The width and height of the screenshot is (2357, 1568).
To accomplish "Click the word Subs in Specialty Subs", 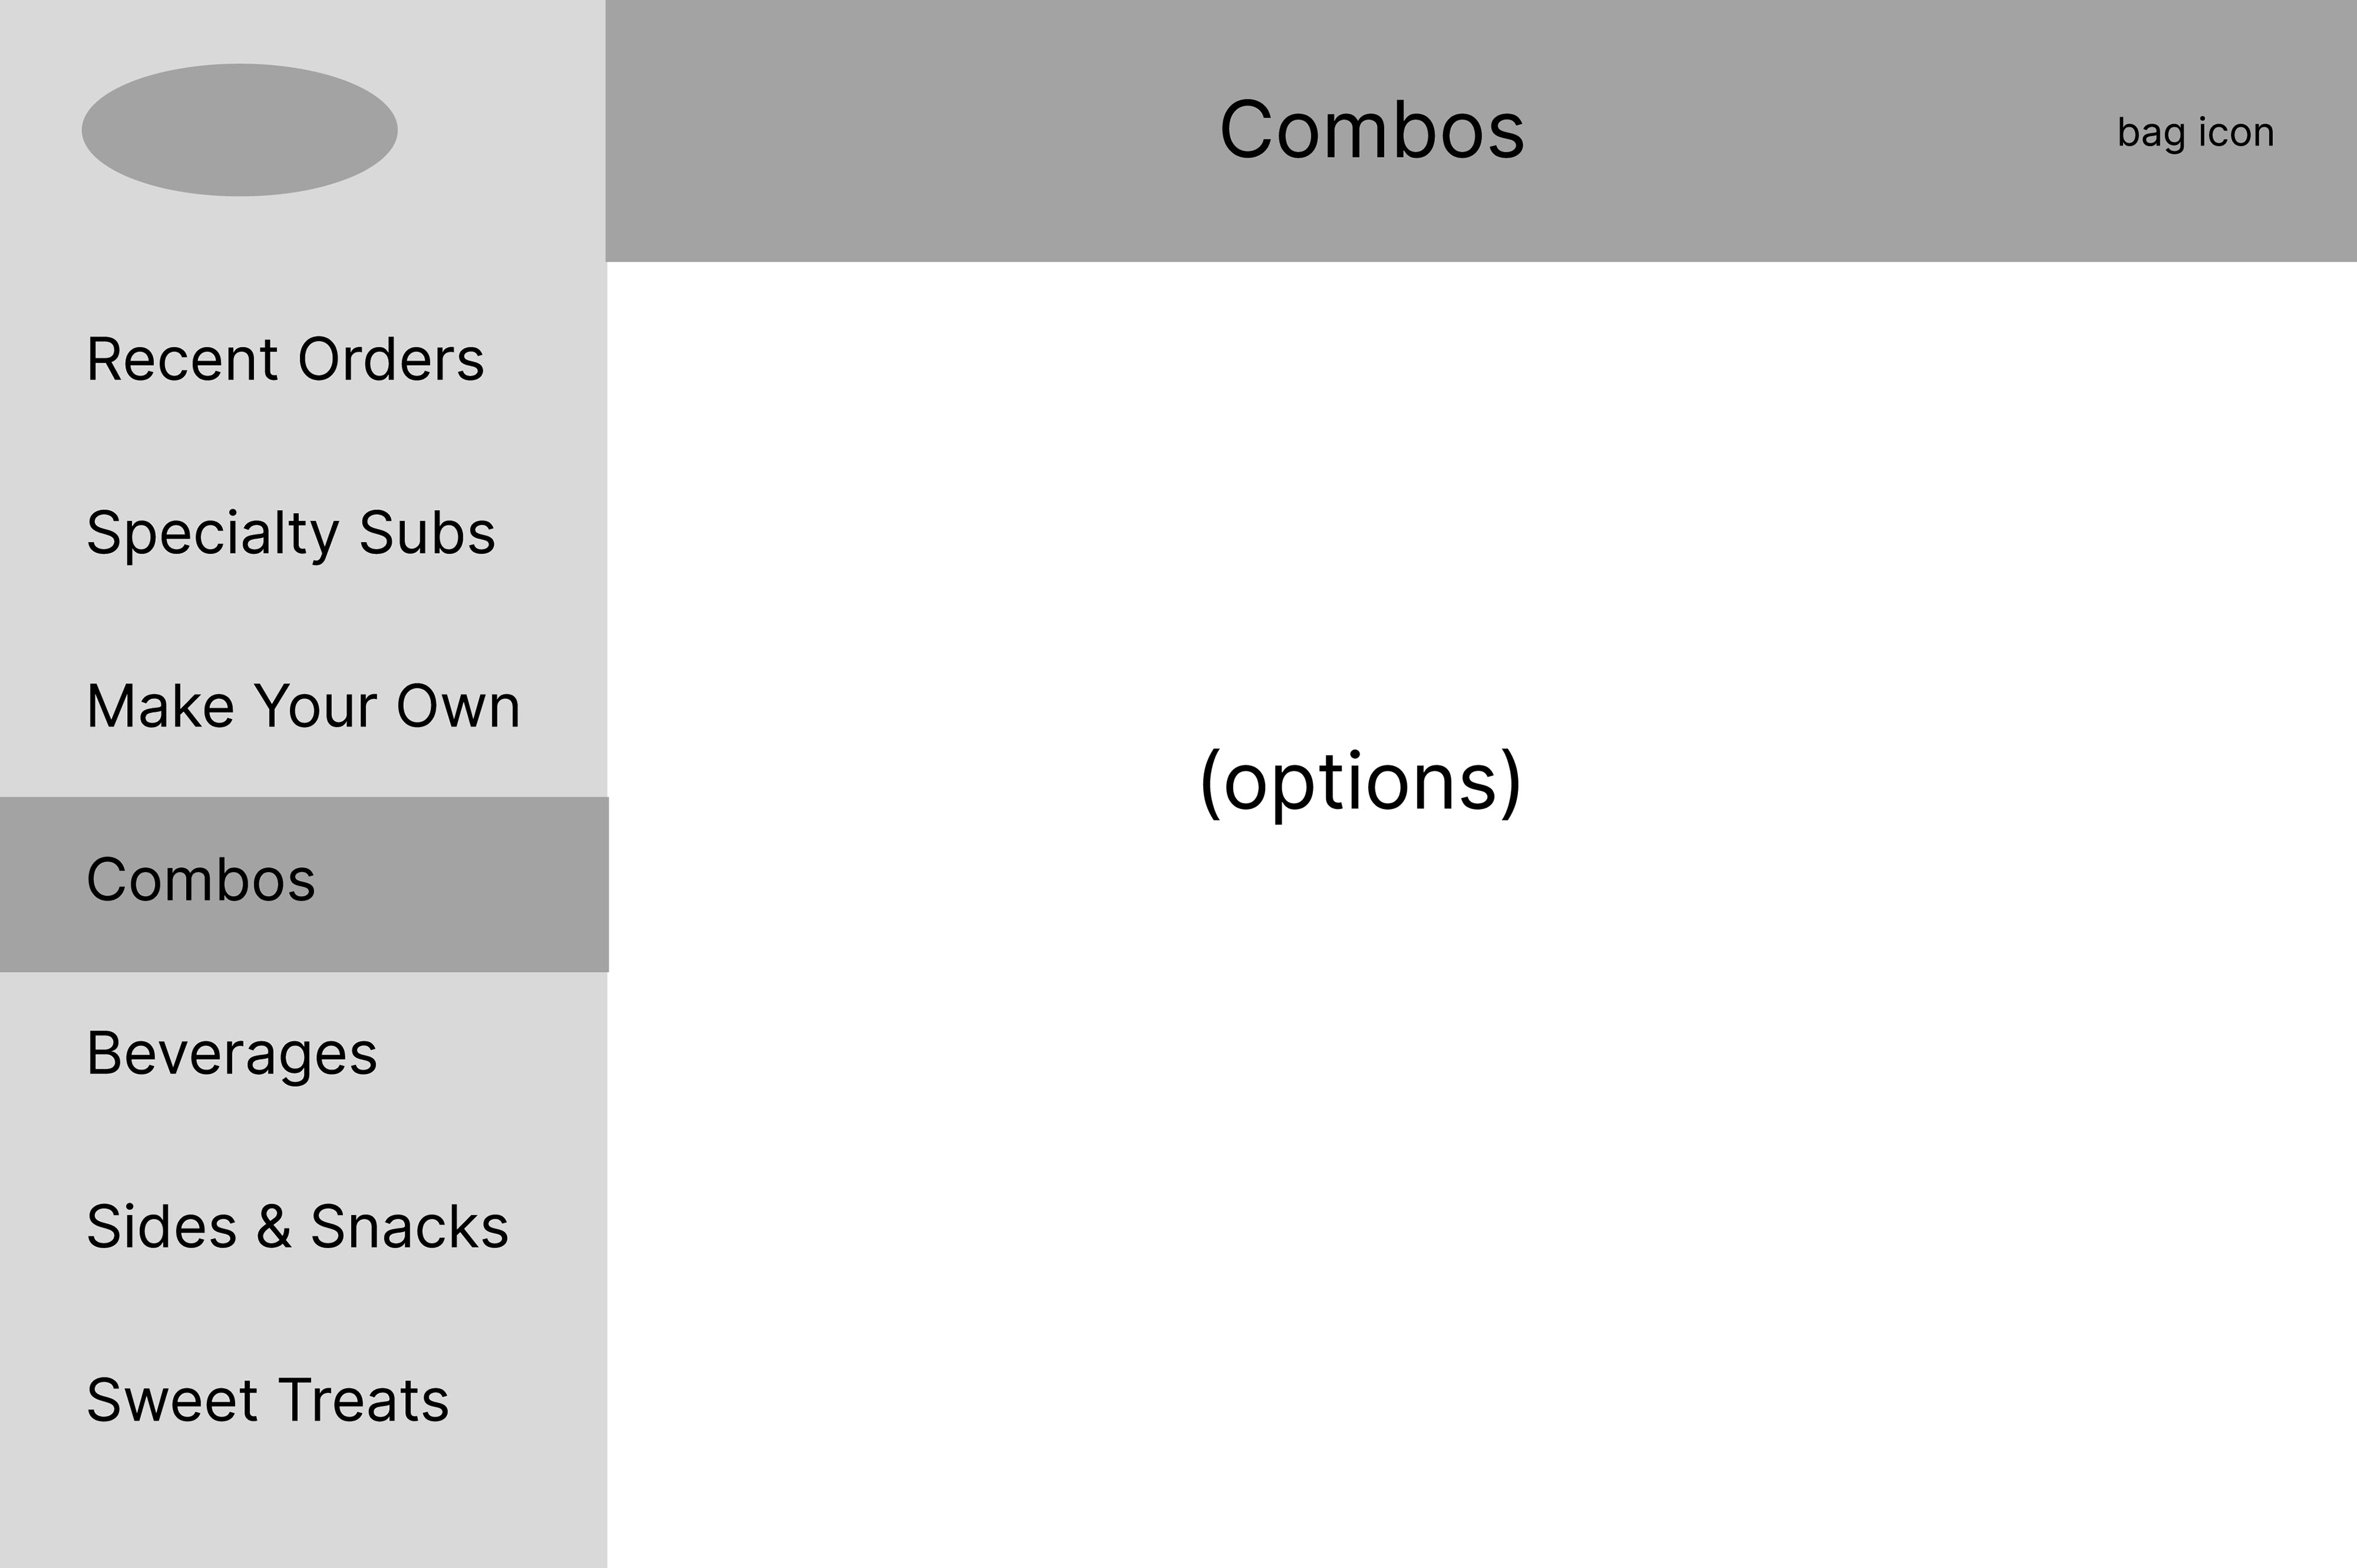I will tap(427, 533).
